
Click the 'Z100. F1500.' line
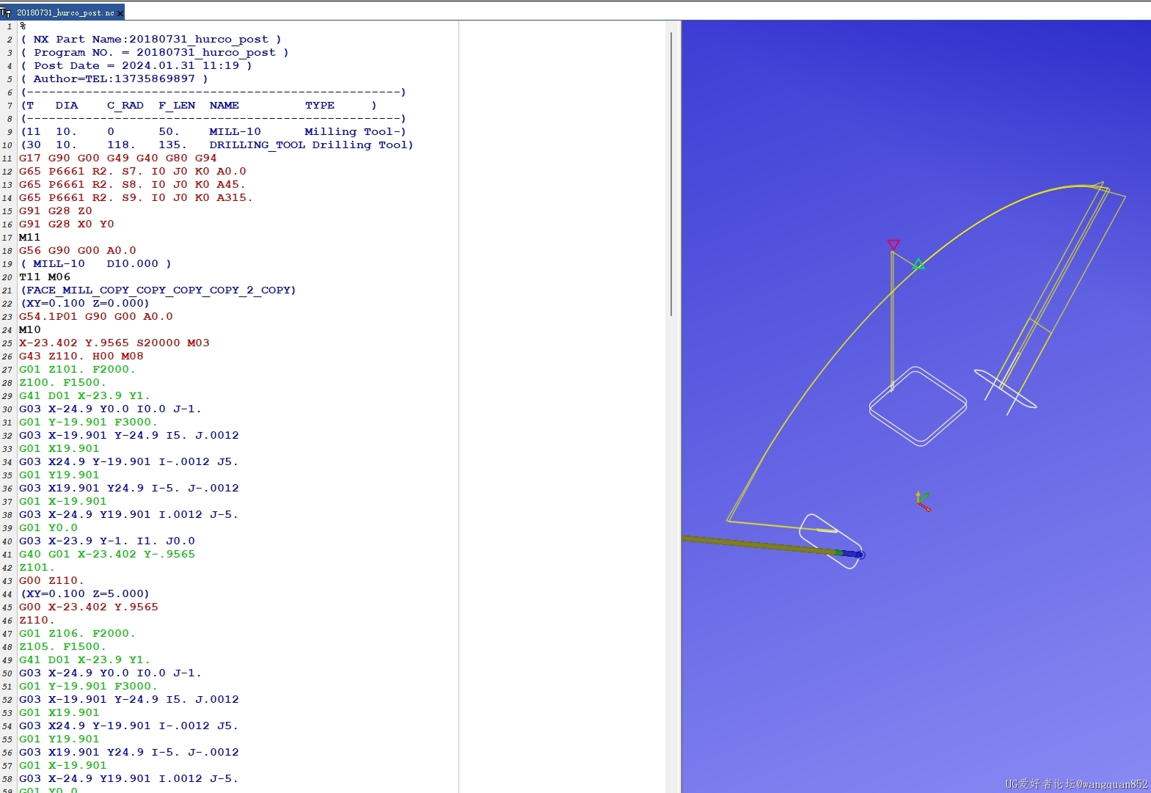click(63, 383)
